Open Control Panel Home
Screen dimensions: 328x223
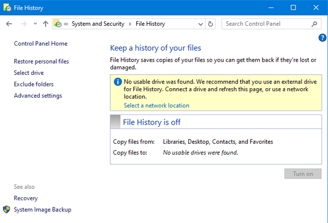[x=41, y=44]
